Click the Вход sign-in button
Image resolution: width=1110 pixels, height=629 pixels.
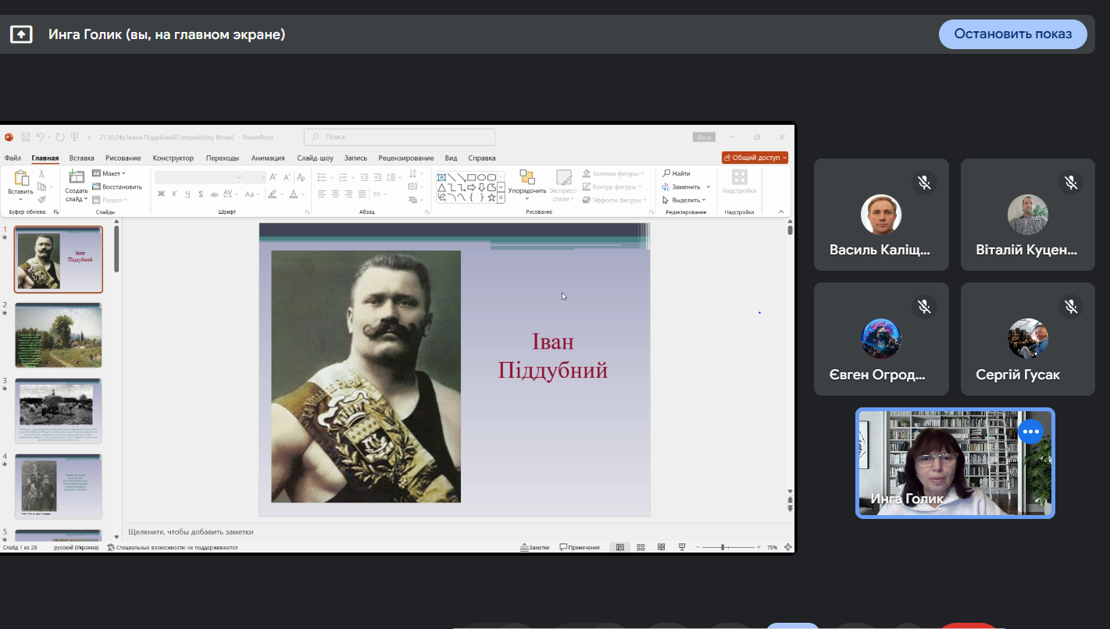(x=704, y=137)
